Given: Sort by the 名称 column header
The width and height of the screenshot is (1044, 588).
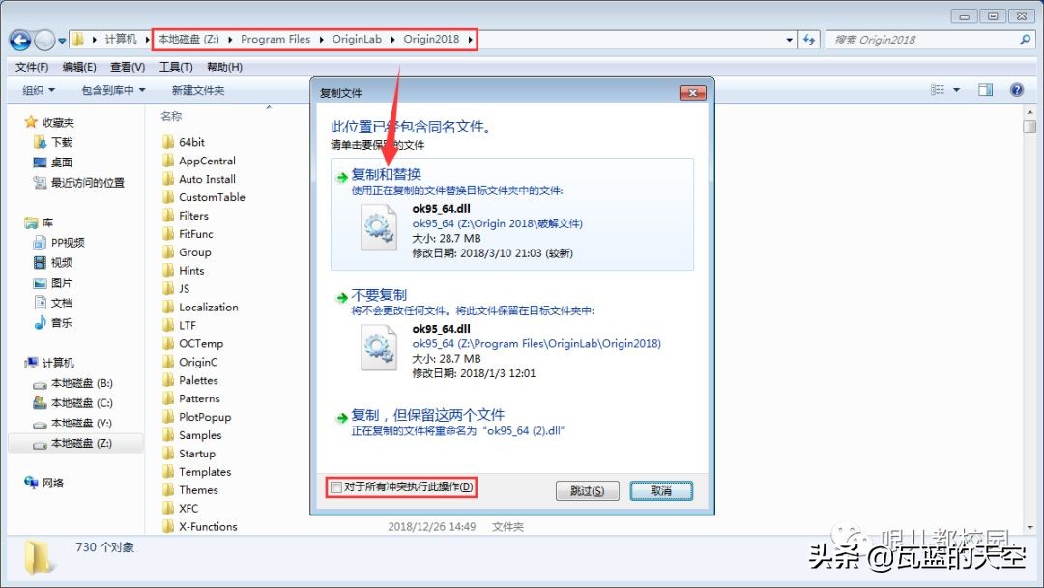Looking at the screenshot, I should click(x=171, y=116).
